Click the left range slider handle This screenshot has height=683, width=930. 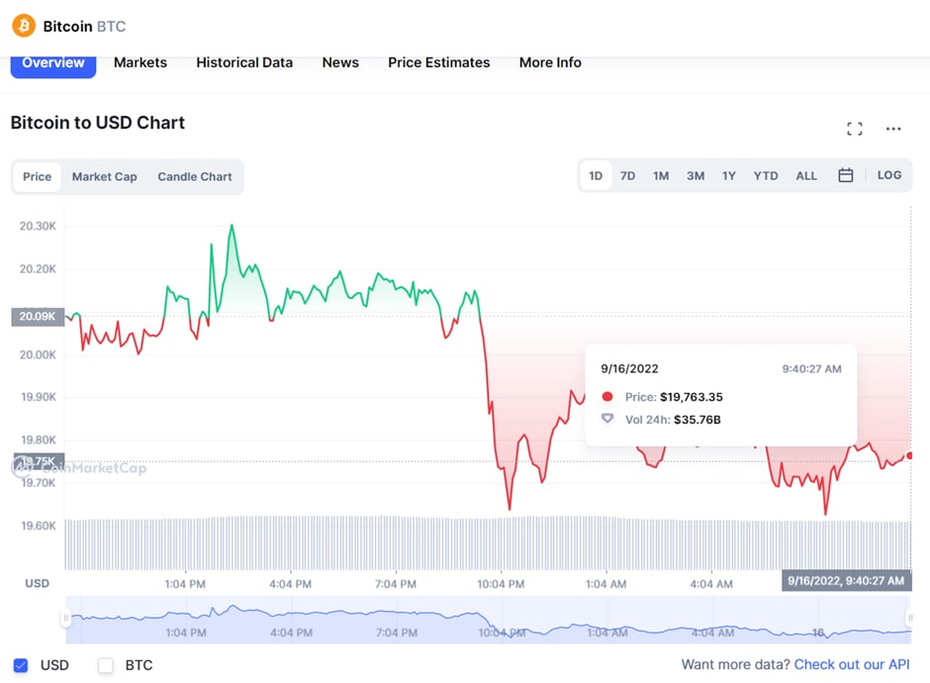pyautogui.click(x=65, y=619)
